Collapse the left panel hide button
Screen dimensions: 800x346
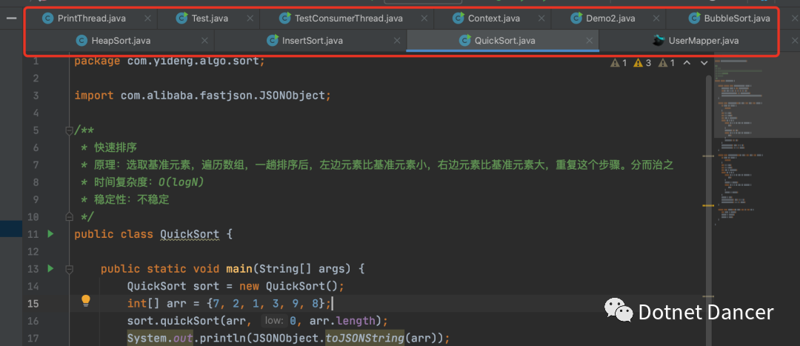coord(11,19)
